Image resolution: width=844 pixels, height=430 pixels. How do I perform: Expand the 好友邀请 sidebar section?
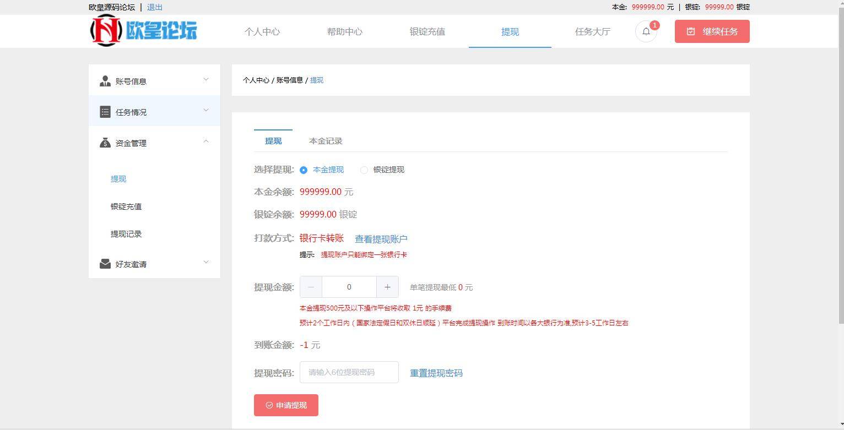pyautogui.click(x=205, y=262)
